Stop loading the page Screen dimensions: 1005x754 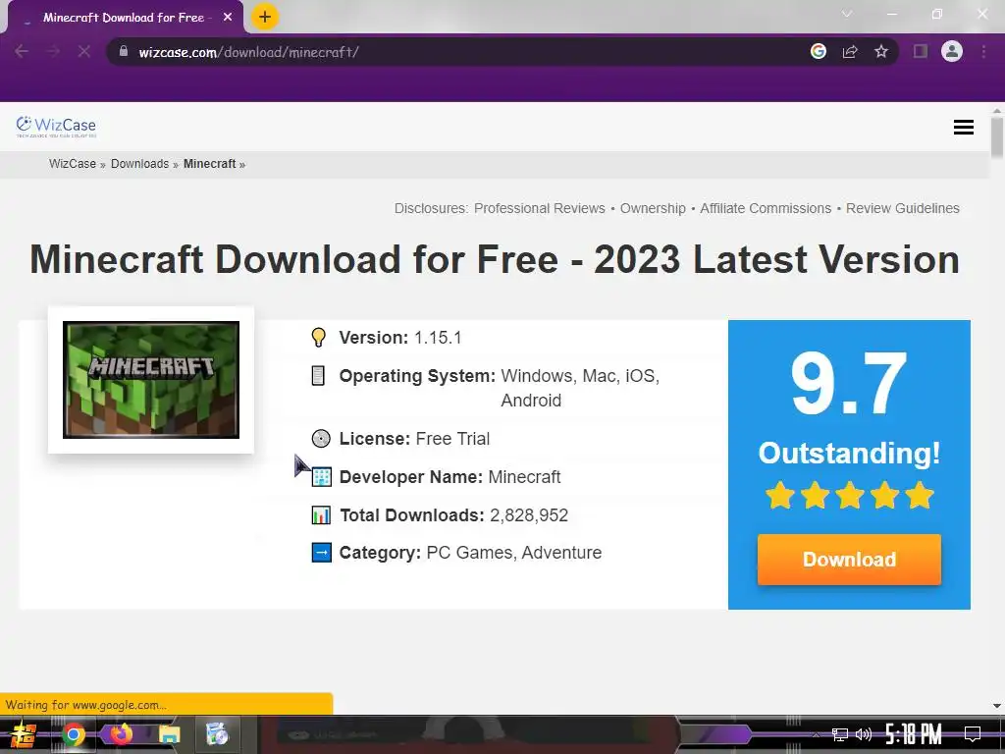[84, 51]
